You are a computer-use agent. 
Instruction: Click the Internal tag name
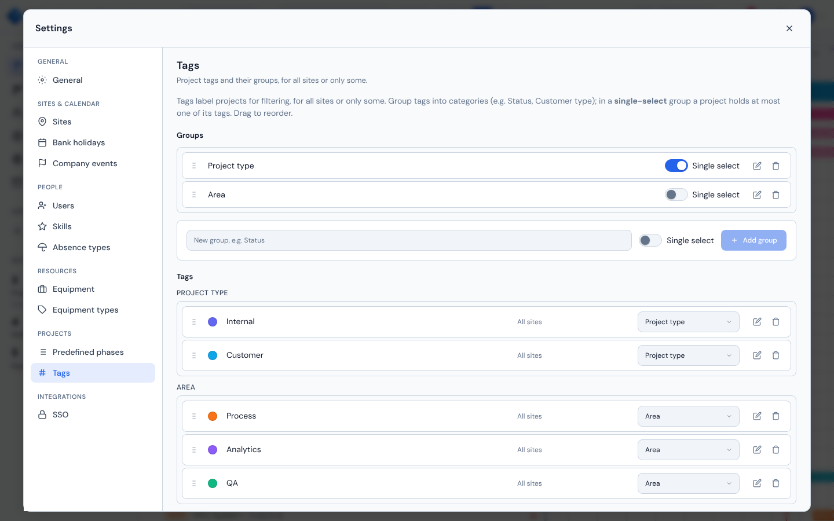[x=240, y=322]
